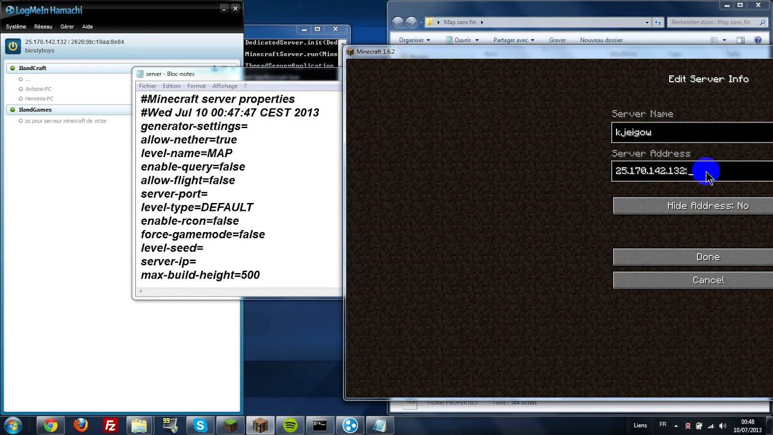Show hidden system tray icons
The height and width of the screenshot is (435, 773).
click(x=676, y=425)
